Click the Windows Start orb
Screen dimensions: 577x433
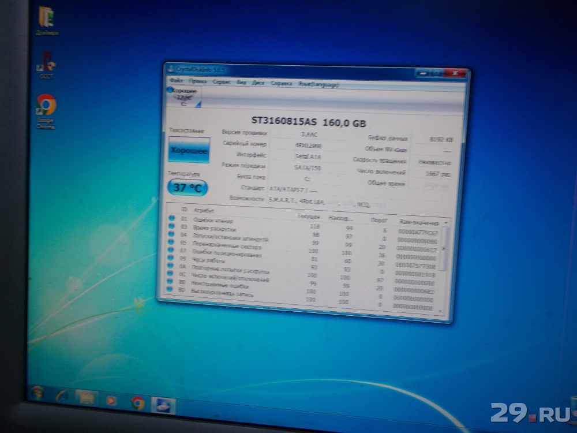(x=38, y=393)
